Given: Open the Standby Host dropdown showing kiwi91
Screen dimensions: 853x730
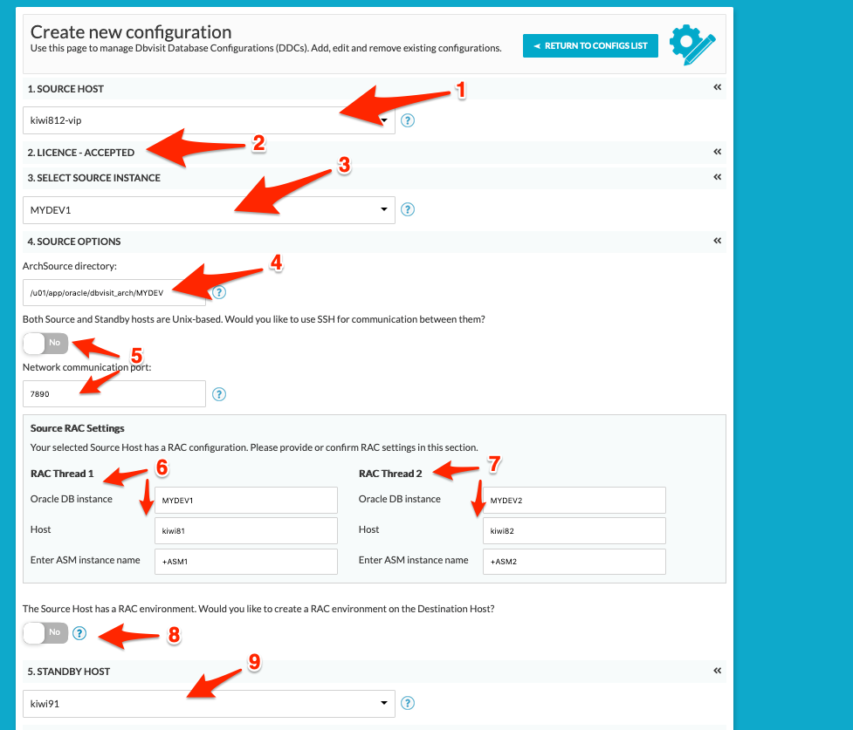Looking at the screenshot, I should tap(209, 703).
